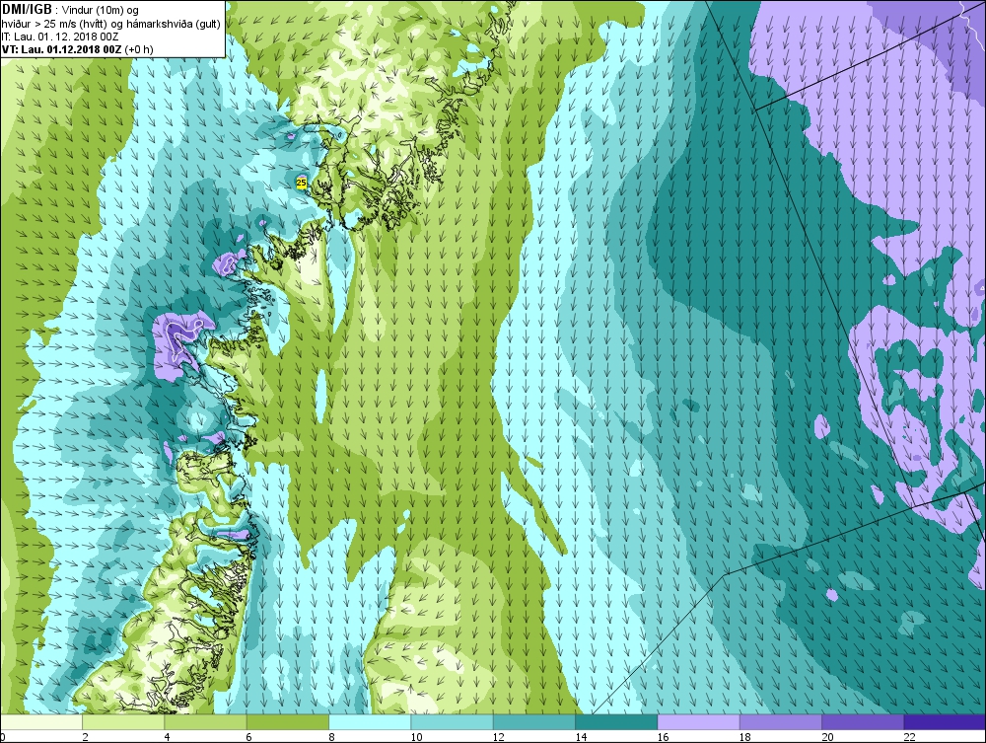Image resolution: width=986 pixels, height=743 pixels.
Task: Click the 0–2 m/s palest legend swatch
Action: [41, 721]
